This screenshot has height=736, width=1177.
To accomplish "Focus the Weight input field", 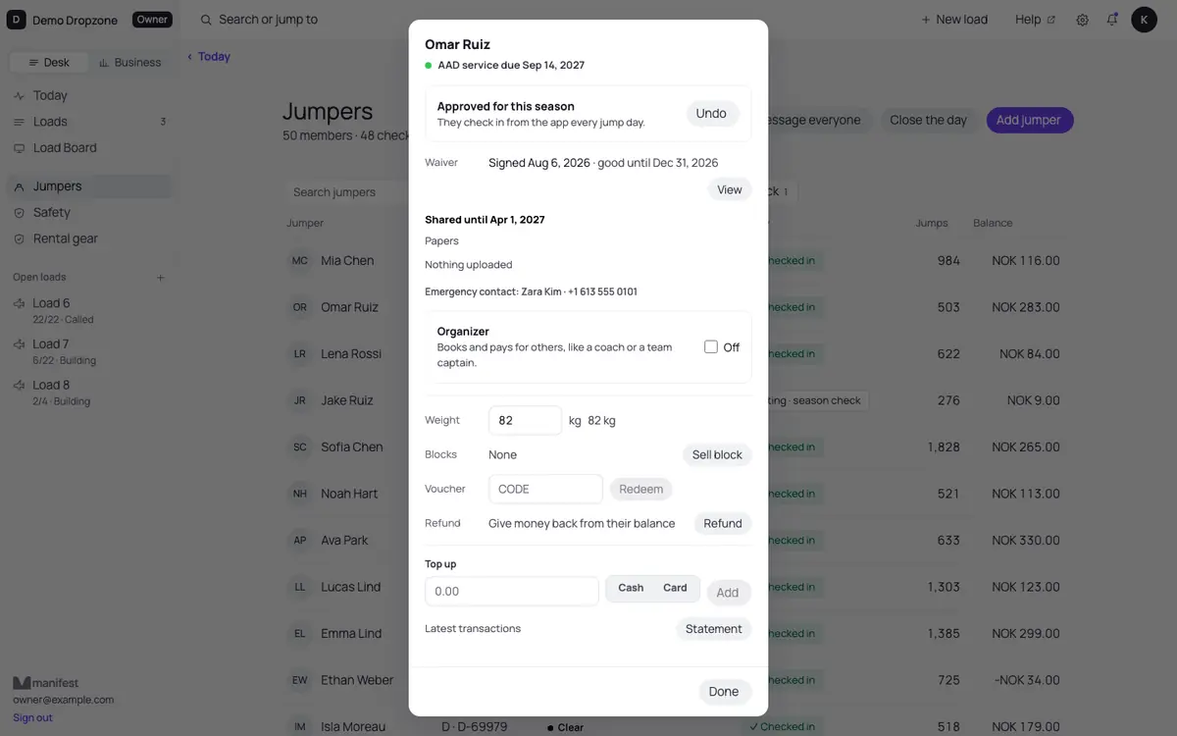I will coord(525,420).
